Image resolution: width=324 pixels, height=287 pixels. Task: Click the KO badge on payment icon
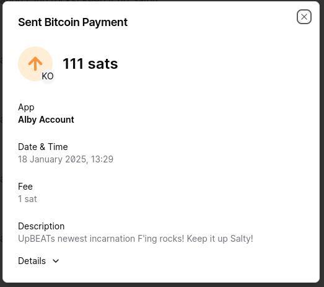point(48,76)
